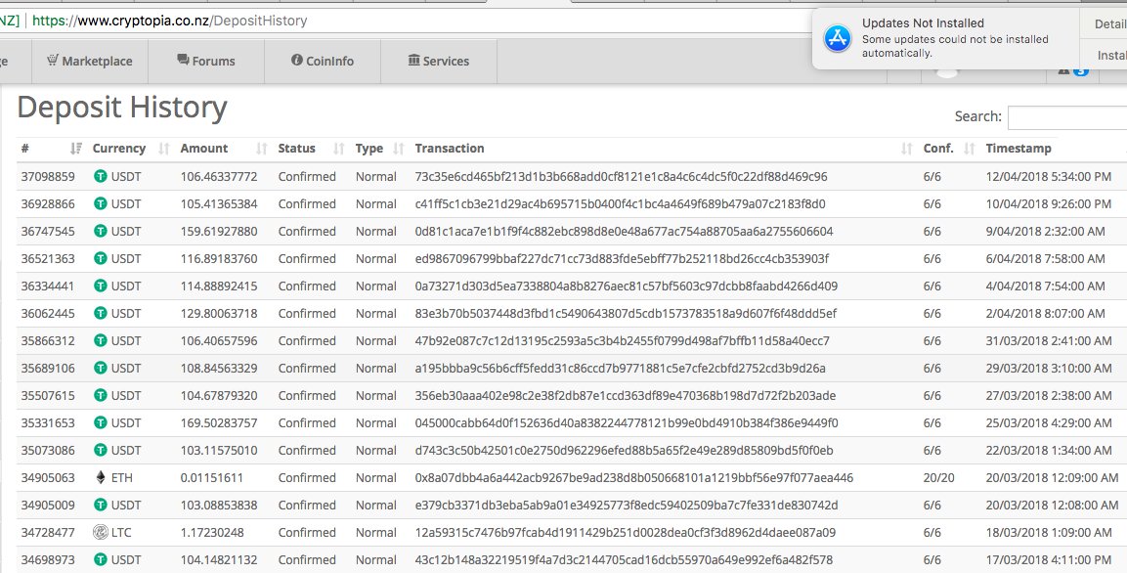The height and width of the screenshot is (573, 1127).
Task: Click USDT icon in row 35073086
Action: click(101, 450)
